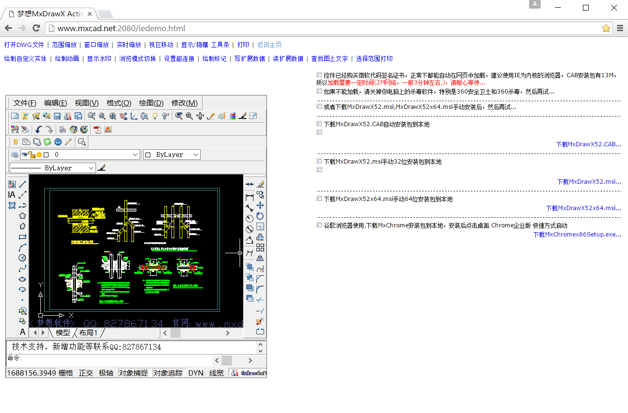The height and width of the screenshot is (413, 628).
Task: Open the 格式(O) menu
Action: point(119,103)
